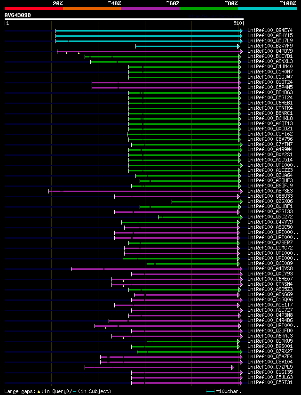Select label UniRef100_A6QT13
The image size is (301, 395).
pyautogui.click(x=270, y=124)
